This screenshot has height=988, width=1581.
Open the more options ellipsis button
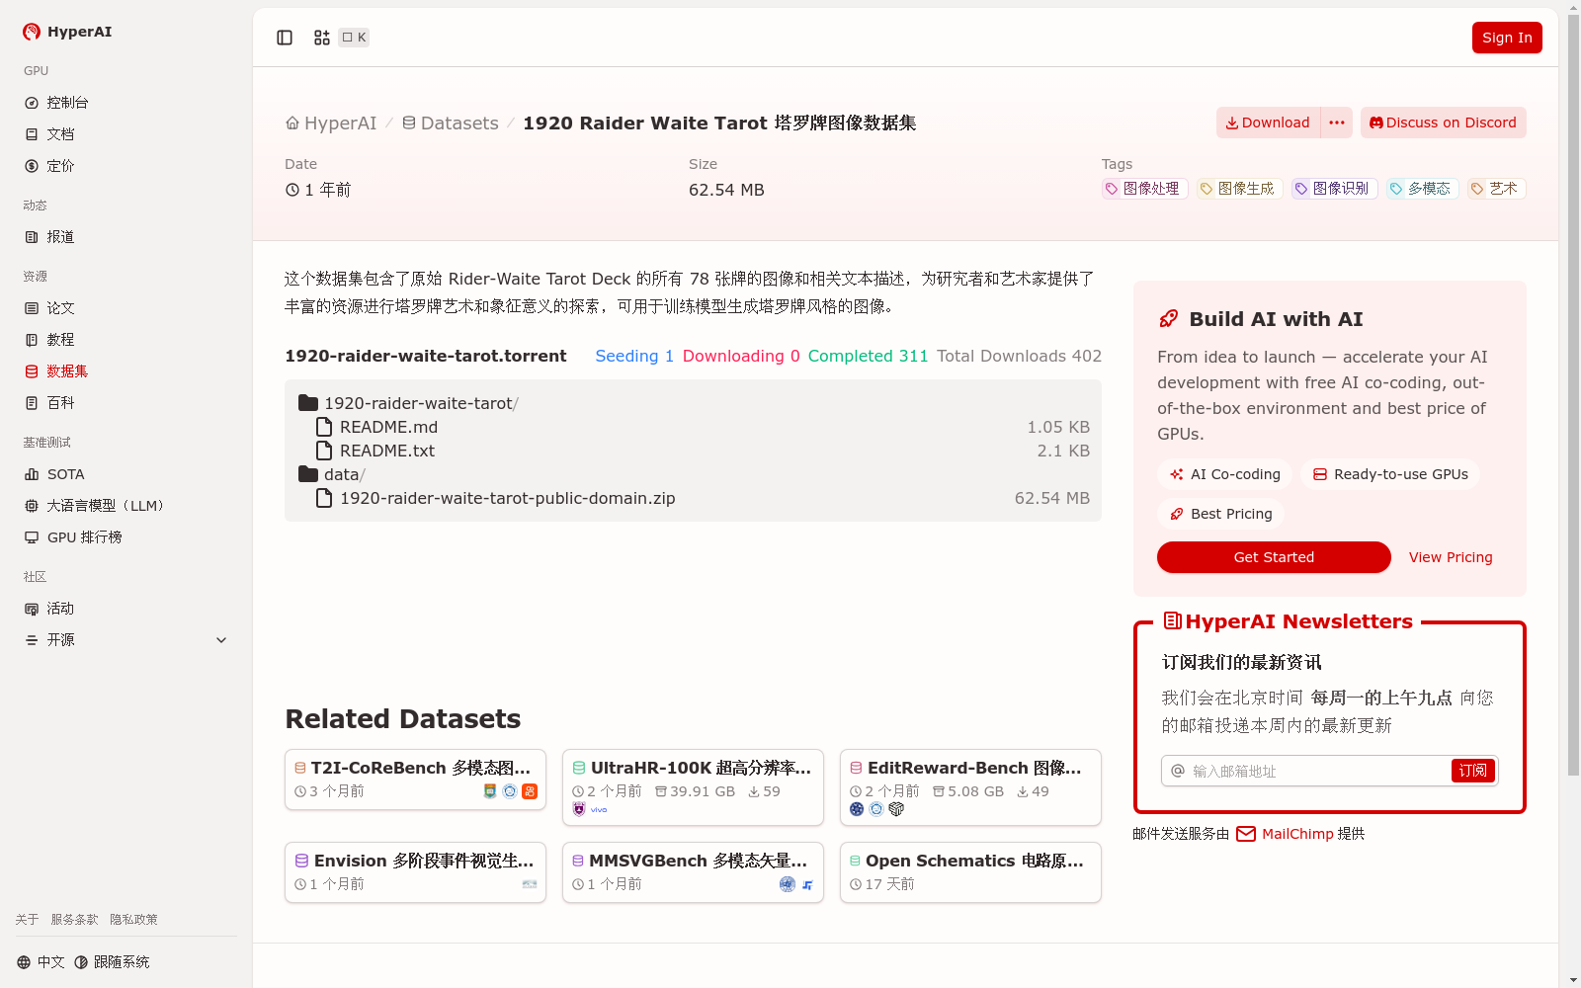(x=1337, y=123)
